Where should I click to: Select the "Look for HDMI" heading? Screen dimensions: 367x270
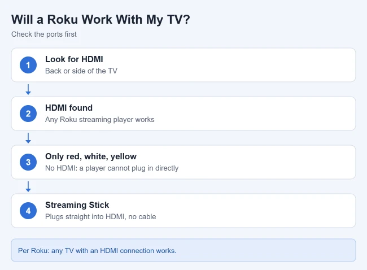click(x=74, y=59)
